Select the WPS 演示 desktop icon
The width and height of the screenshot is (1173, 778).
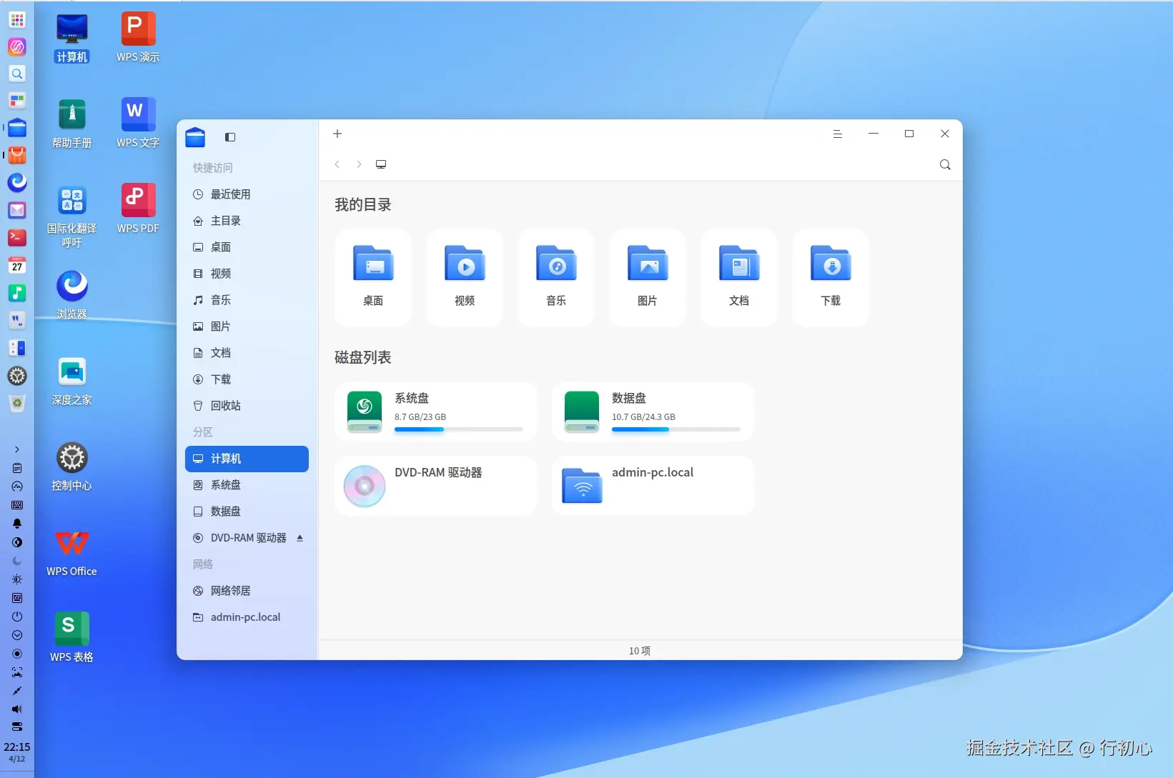pyautogui.click(x=138, y=39)
